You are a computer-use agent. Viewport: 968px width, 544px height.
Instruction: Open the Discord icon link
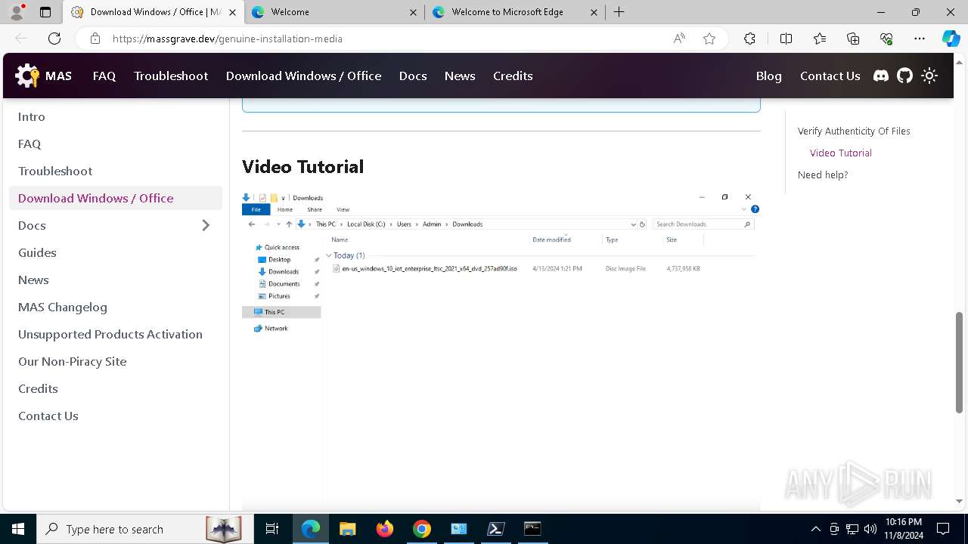(881, 76)
